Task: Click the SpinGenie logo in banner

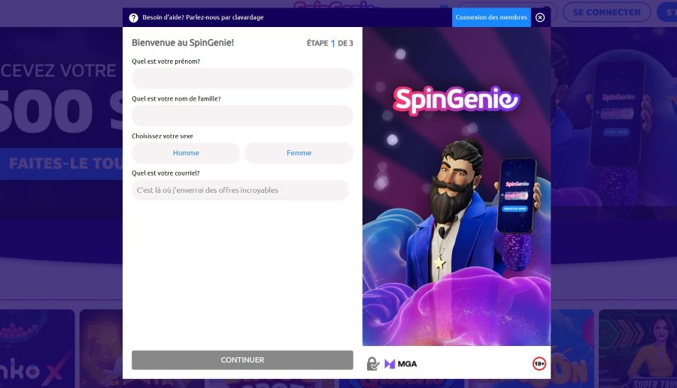Action: (456, 100)
